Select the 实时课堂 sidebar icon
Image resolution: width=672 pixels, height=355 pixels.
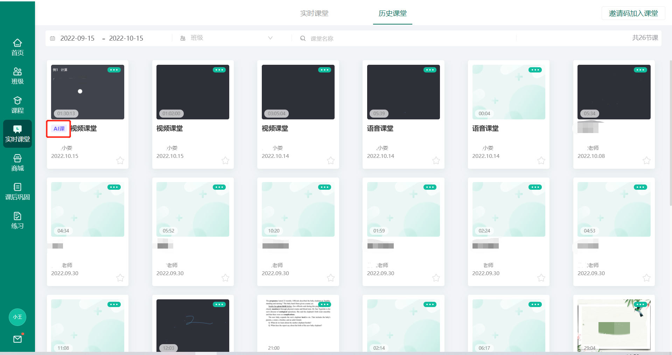(17, 134)
